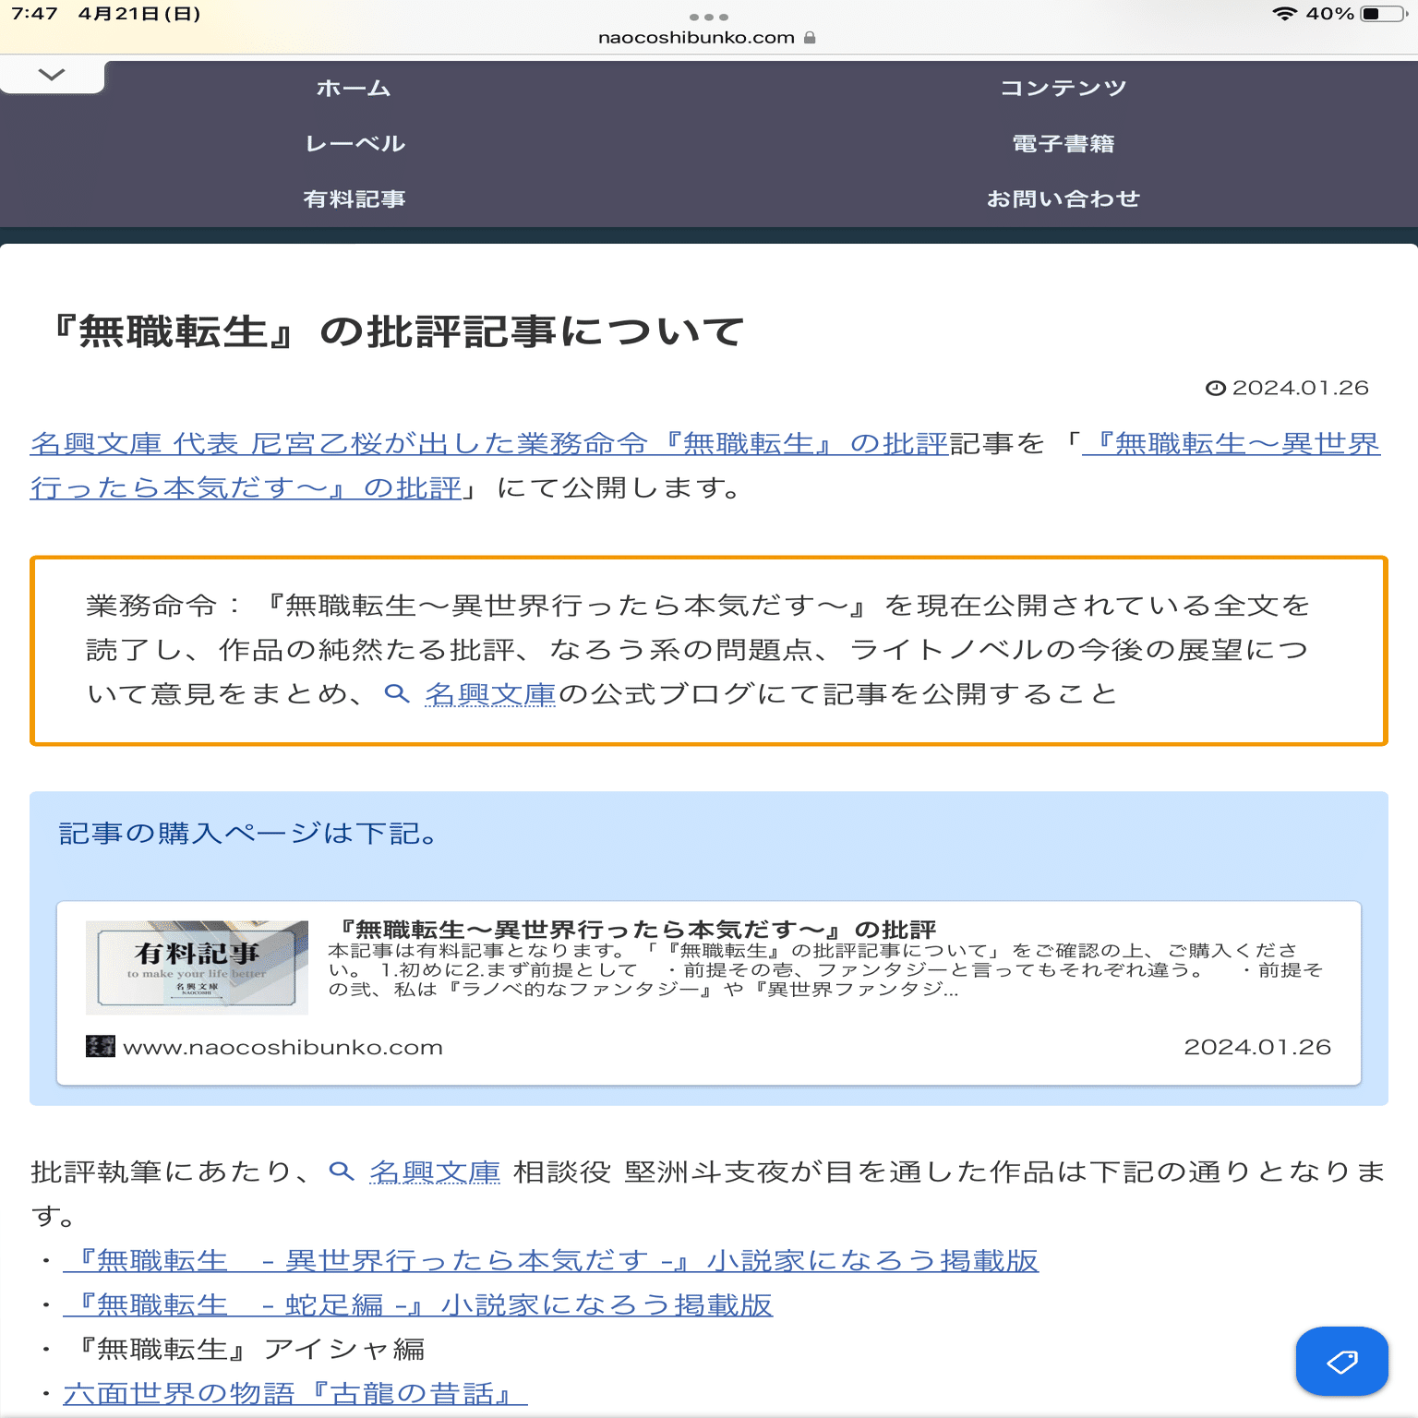Tap the search icon before 名興文庫 相談役

point(342,1172)
